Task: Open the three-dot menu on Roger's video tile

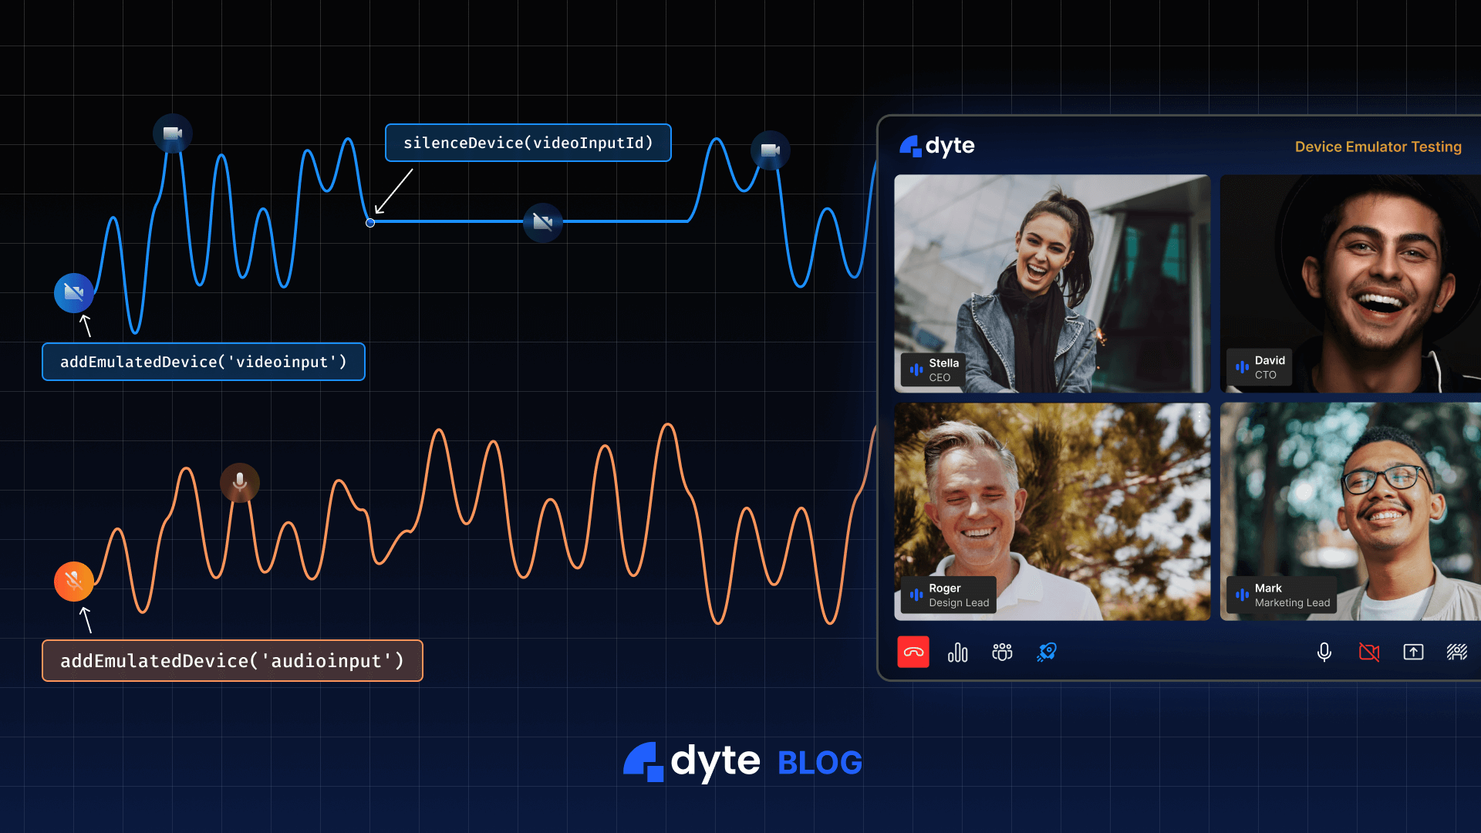Action: coord(1198,416)
